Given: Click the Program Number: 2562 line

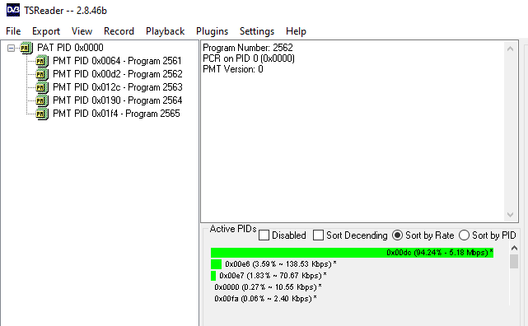Looking at the screenshot, I should [248, 48].
